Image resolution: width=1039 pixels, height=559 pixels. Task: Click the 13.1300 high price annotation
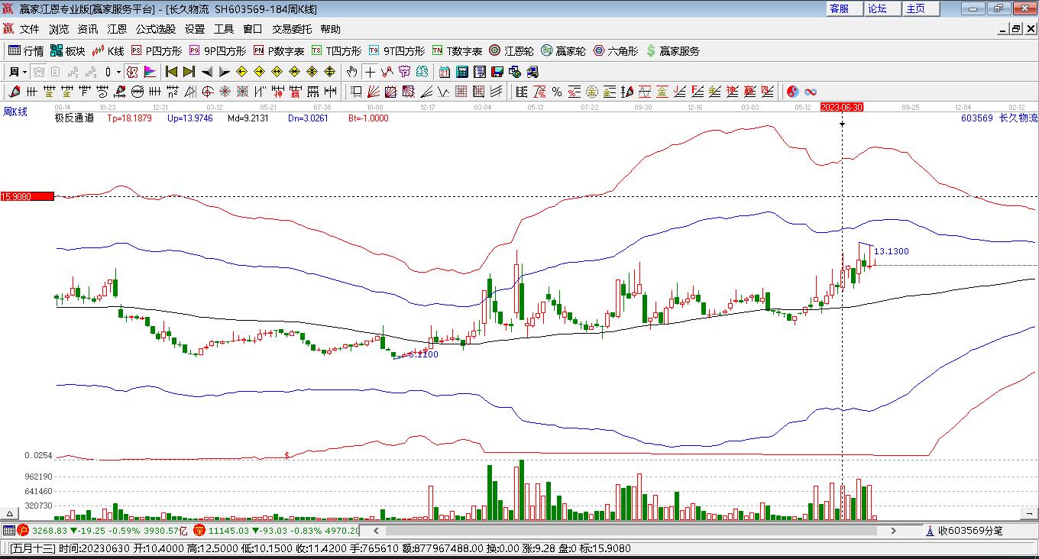point(892,251)
